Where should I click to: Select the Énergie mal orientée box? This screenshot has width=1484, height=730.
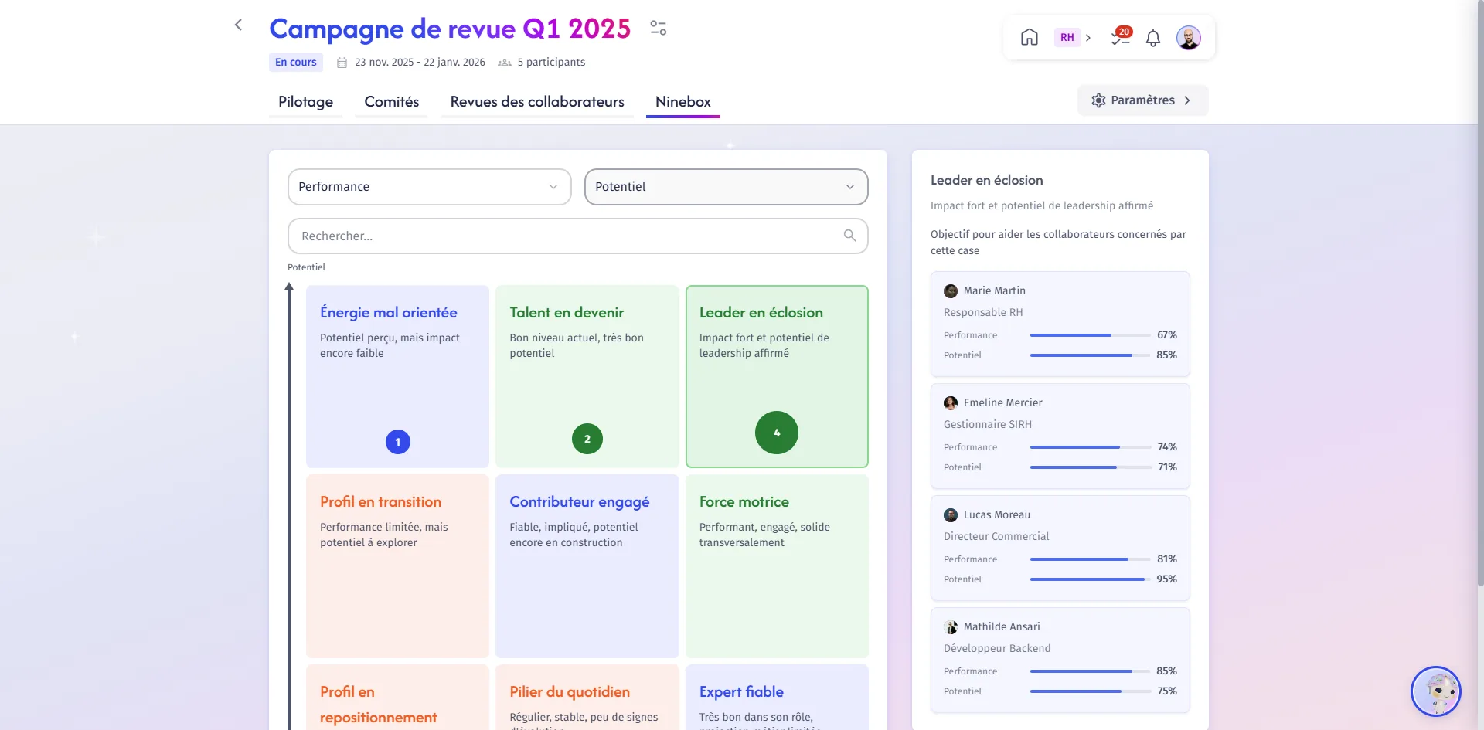(x=398, y=376)
